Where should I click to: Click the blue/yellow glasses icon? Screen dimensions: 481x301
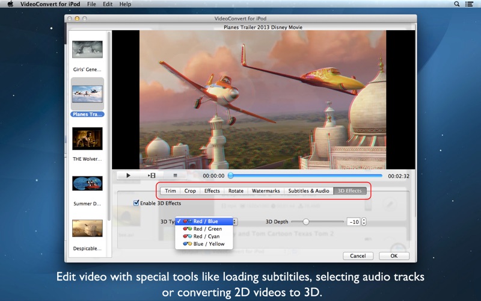[188, 244]
